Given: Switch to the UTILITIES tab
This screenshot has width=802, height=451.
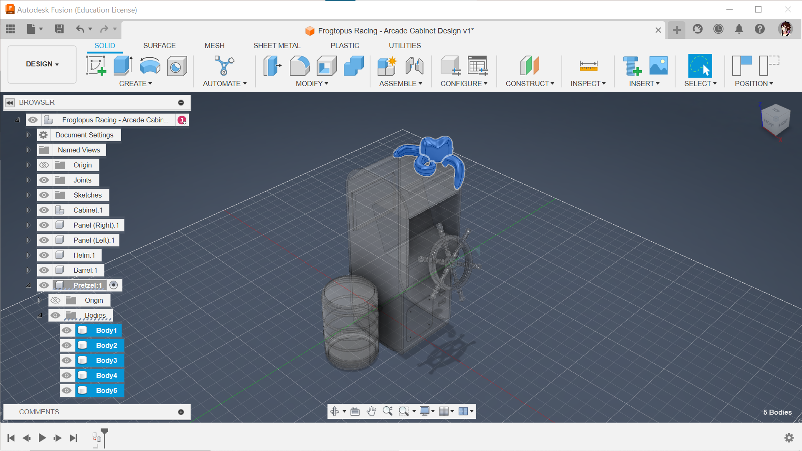Looking at the screenshot, I should pos(405,46).
